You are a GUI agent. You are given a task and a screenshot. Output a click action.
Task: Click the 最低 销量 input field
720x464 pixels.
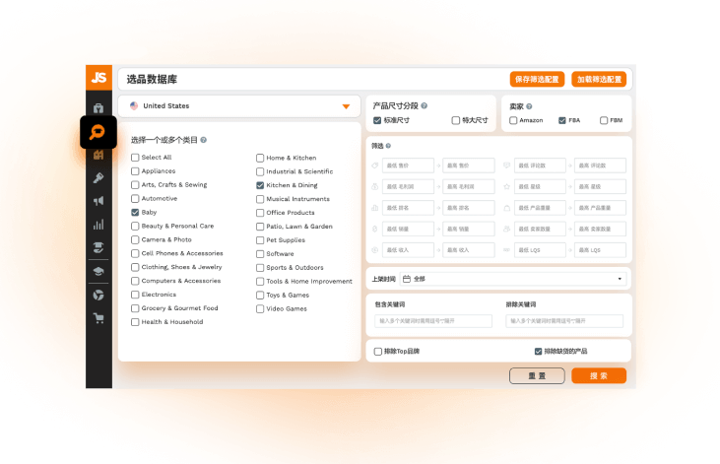point(408,229)
